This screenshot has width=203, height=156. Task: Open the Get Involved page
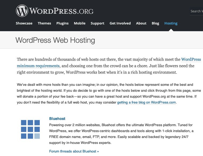[120, 23]
